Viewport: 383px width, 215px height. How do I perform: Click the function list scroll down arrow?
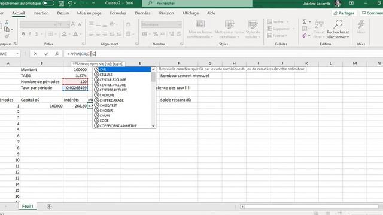(x=153, y=126)
